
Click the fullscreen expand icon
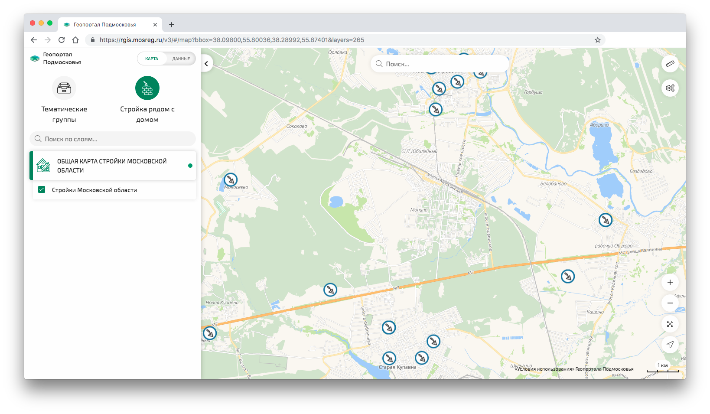tap(670, 323)
